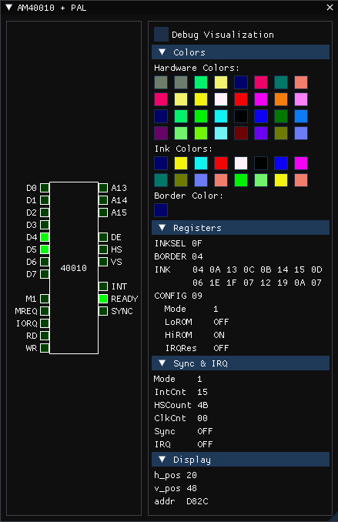Click the v_pos value 48
This screenshot has height=522, width=338.
(x=192, y=488)
